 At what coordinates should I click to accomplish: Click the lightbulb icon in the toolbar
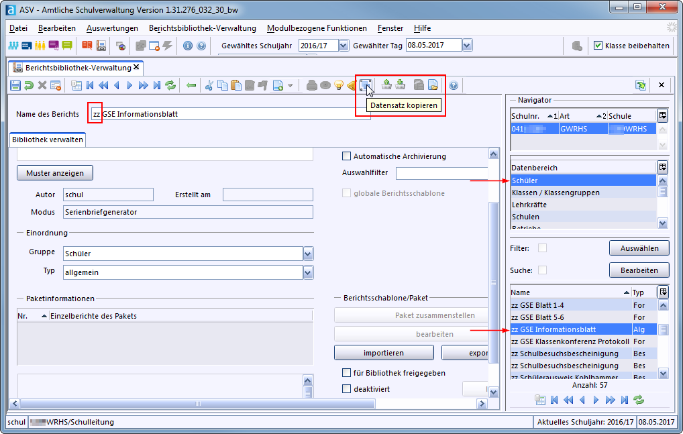click(x=339, y=85)
